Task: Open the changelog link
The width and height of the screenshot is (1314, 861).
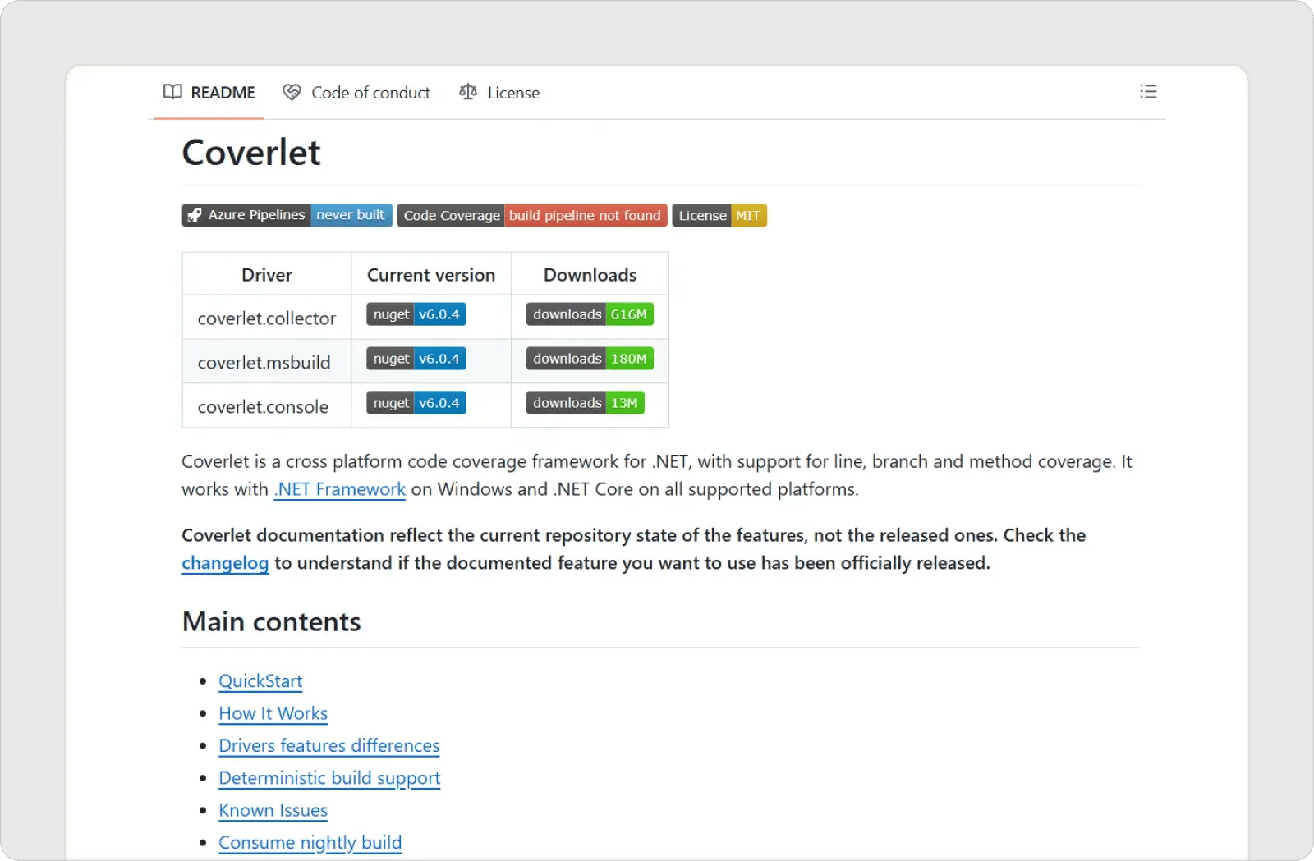Action: coord(225,563)
